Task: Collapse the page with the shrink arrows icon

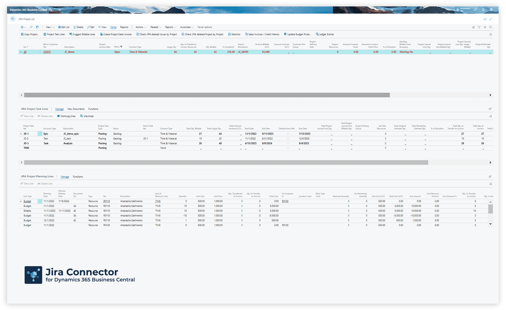Action: [x=491, y=19]
